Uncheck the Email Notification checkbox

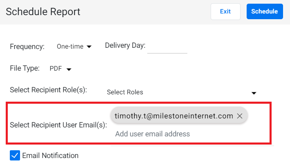pyautogui.click(x=15, y=156)
